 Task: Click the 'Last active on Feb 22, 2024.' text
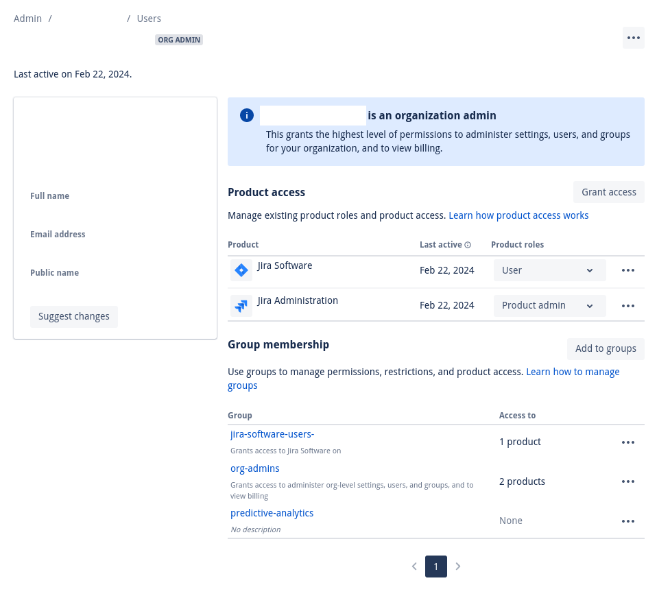[x=73, y=74]
